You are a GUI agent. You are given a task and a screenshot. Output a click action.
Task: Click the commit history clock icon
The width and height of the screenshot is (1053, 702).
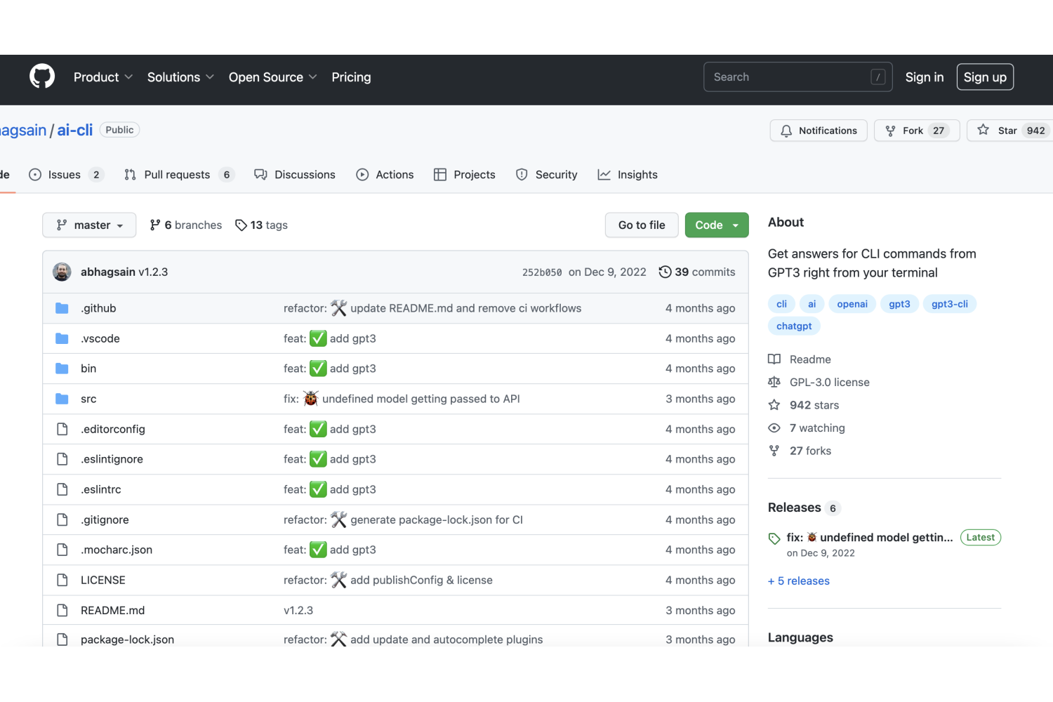click(x=665, y=272)
